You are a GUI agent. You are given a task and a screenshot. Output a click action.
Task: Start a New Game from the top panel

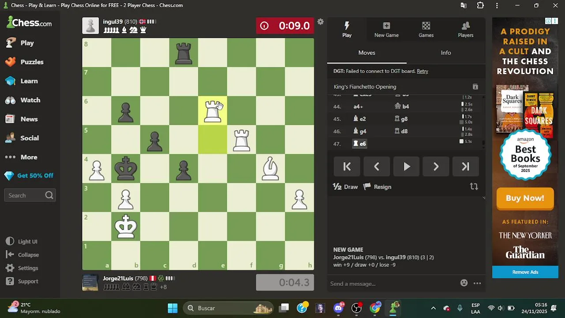(386, 30)
